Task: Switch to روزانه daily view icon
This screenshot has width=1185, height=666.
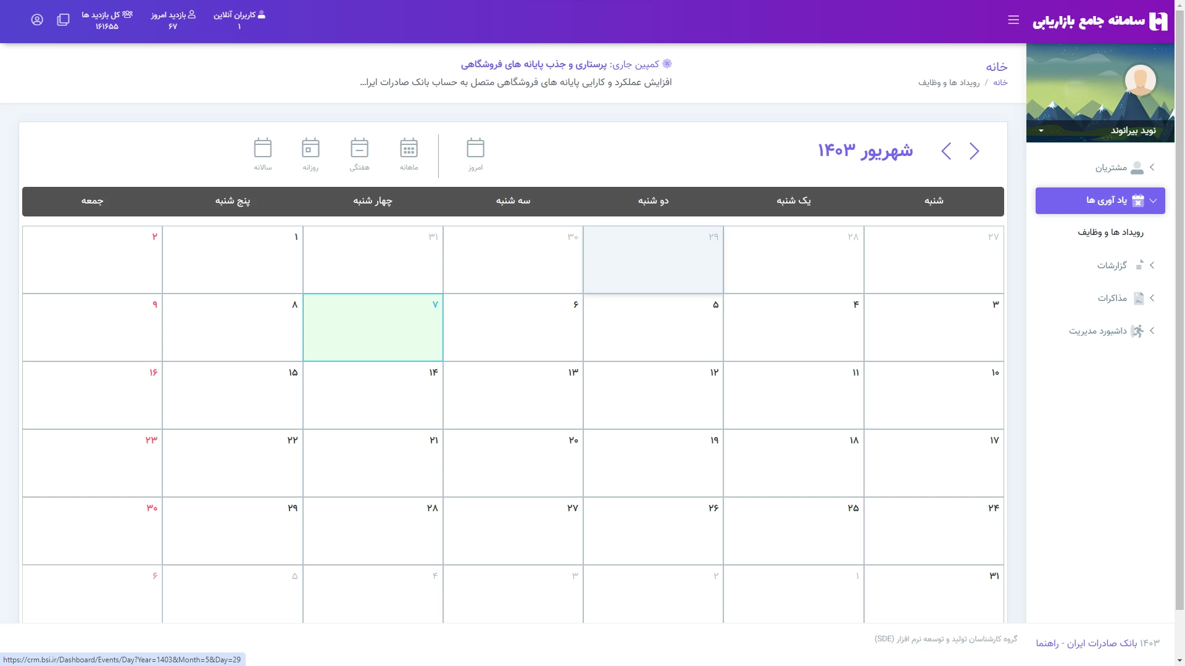Action: coord(310,148)
